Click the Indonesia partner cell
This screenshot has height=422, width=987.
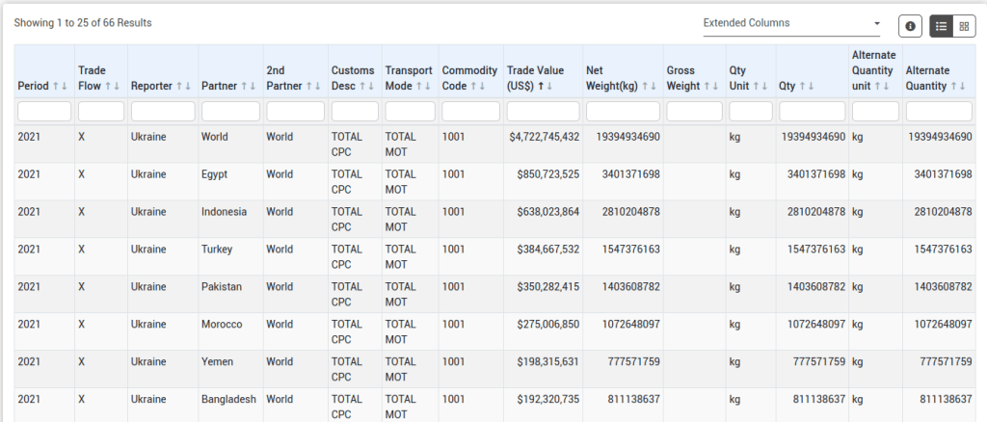[224, 212]
